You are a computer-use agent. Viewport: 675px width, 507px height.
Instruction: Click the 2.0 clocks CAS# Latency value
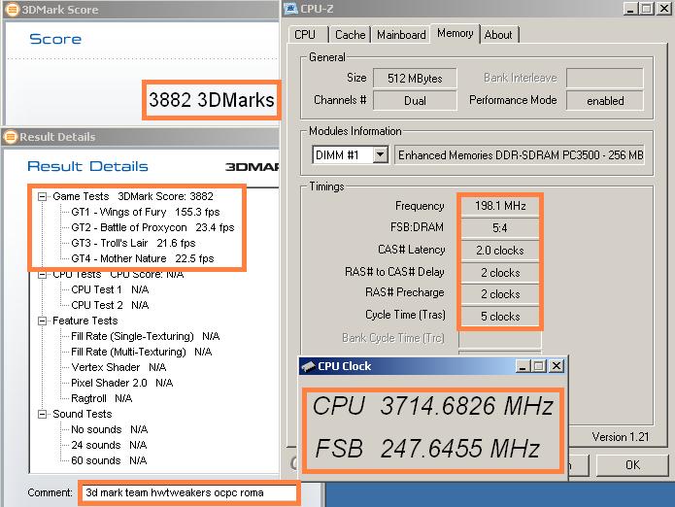tap(500, 250)
